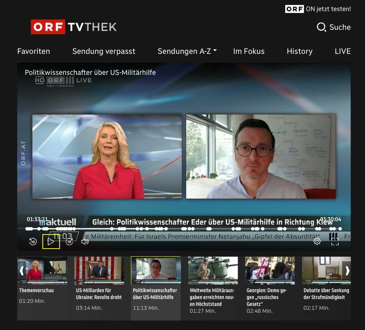365x330 pixels.
Task: Open the player settings gear
Action: point(317,241)
